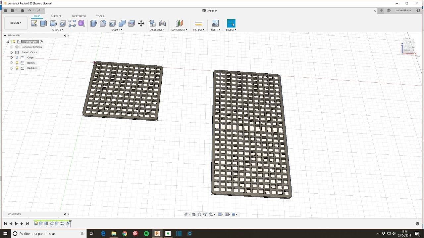The height and width of the screenshot is (238, 424).
Task: Open the INSPECT dropdown menu
Action: pyautogui.click(x=199, y=30)
